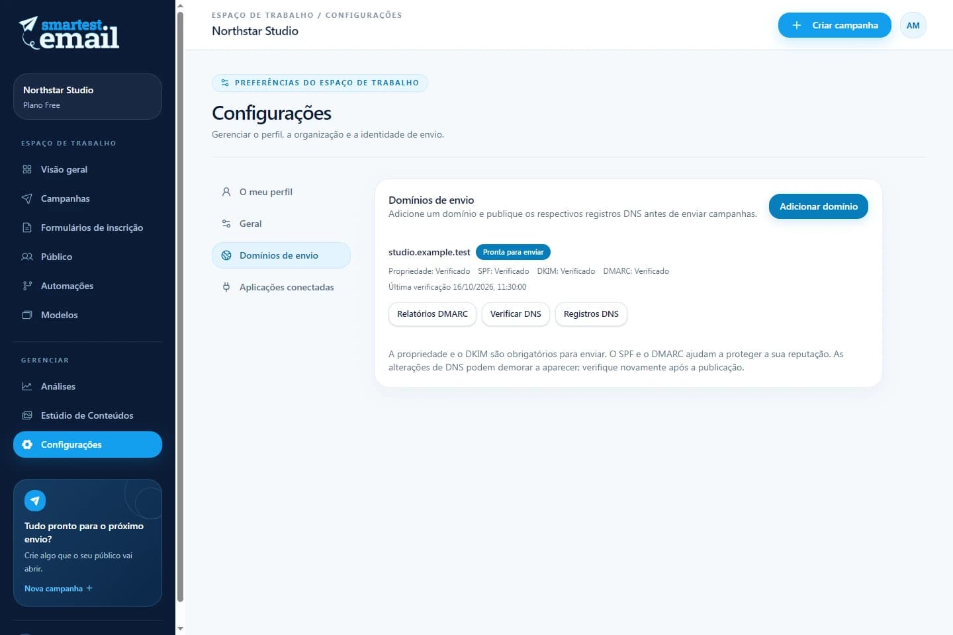Click the Campanhas paper plane icon

click(27, 198)
